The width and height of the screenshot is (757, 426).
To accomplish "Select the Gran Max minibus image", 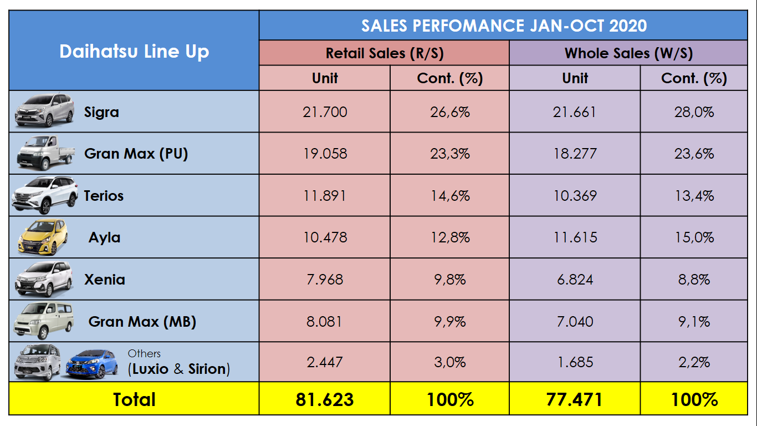I will coord(43,320).
